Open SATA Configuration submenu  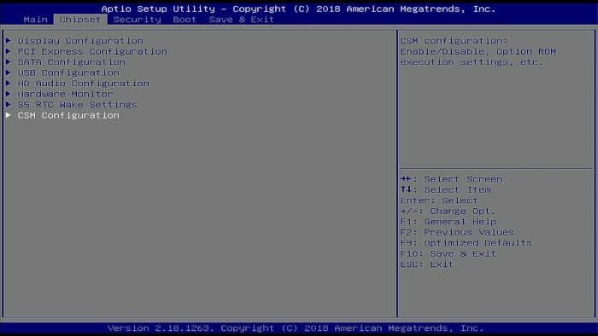click(71, 62)
